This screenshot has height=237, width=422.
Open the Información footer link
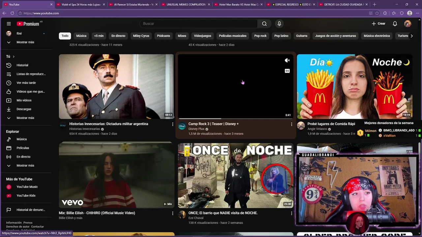[14, 223]
